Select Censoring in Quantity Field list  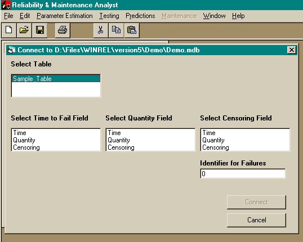(x=150, y=147)
